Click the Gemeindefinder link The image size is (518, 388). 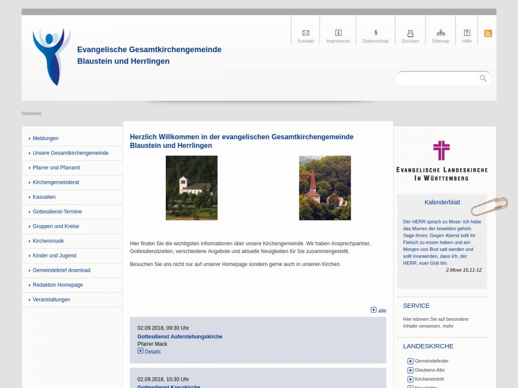pos(431,361)
